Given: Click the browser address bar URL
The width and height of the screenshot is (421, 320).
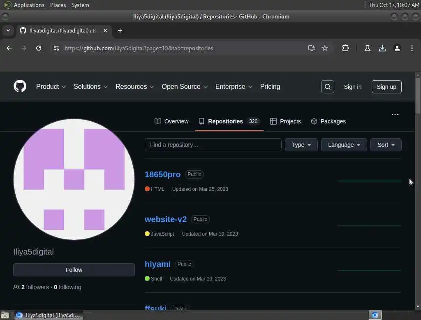Looking at the screenshot, I should pyautogui.click(x=139, y=48).
